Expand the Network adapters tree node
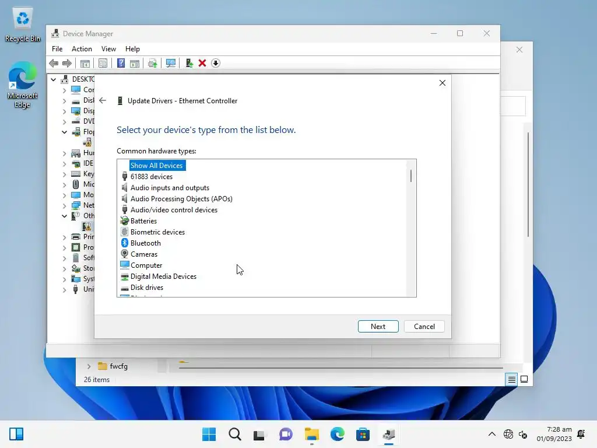This screenshot has width=597, height=448. pyautogui.click(x=64, y=205)
